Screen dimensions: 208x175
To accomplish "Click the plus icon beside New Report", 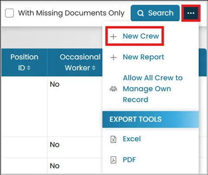I will pos(114,57).
